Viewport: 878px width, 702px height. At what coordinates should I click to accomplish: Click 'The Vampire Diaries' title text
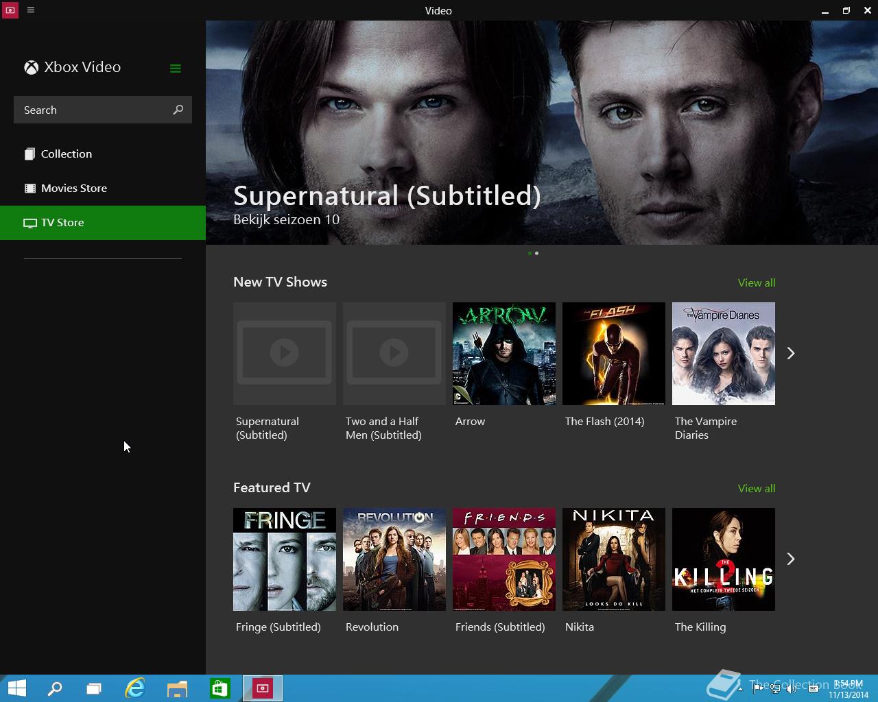point(706,428)
